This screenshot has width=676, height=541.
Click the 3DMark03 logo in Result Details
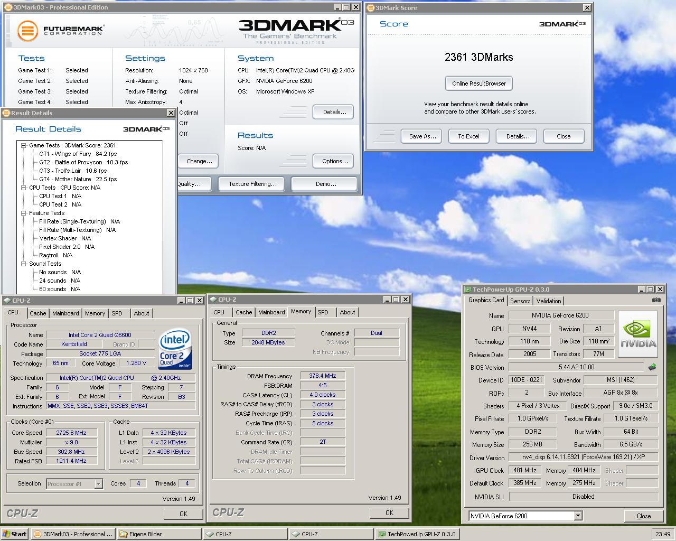(x=146, y=129)
